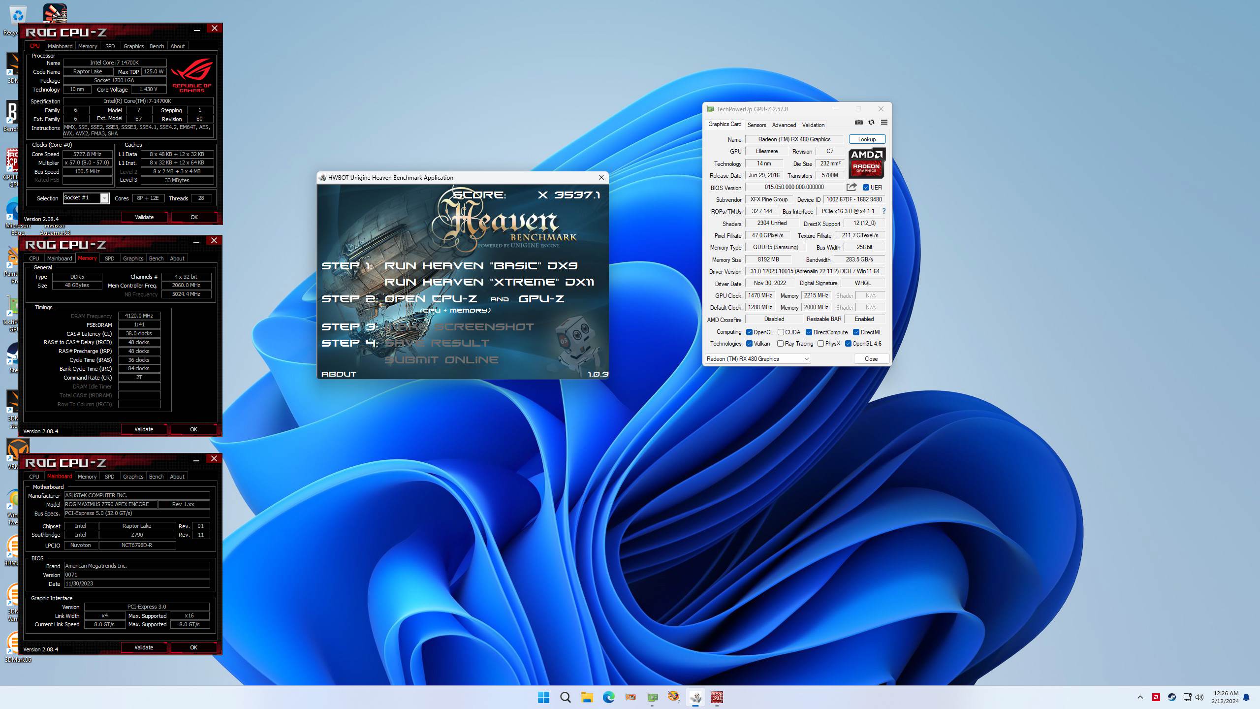Switch to the Sensors tab in GPU-Z
Viewport: 1260px width, 709px height.
756,125
